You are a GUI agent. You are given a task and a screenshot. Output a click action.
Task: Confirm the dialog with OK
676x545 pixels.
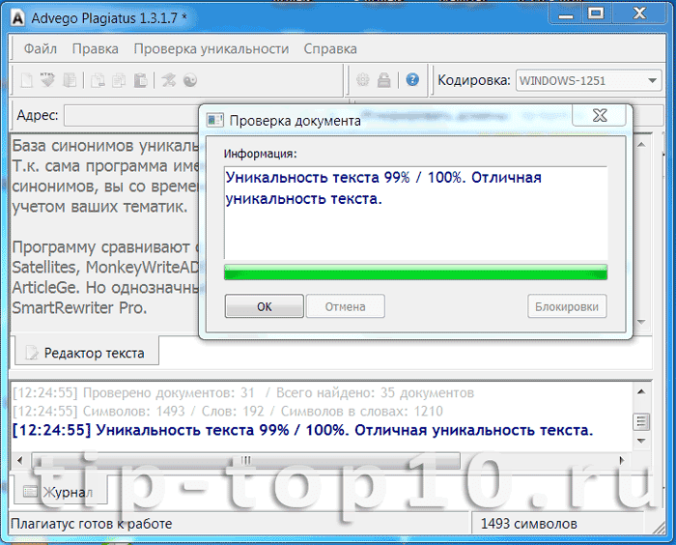point(265,306)
